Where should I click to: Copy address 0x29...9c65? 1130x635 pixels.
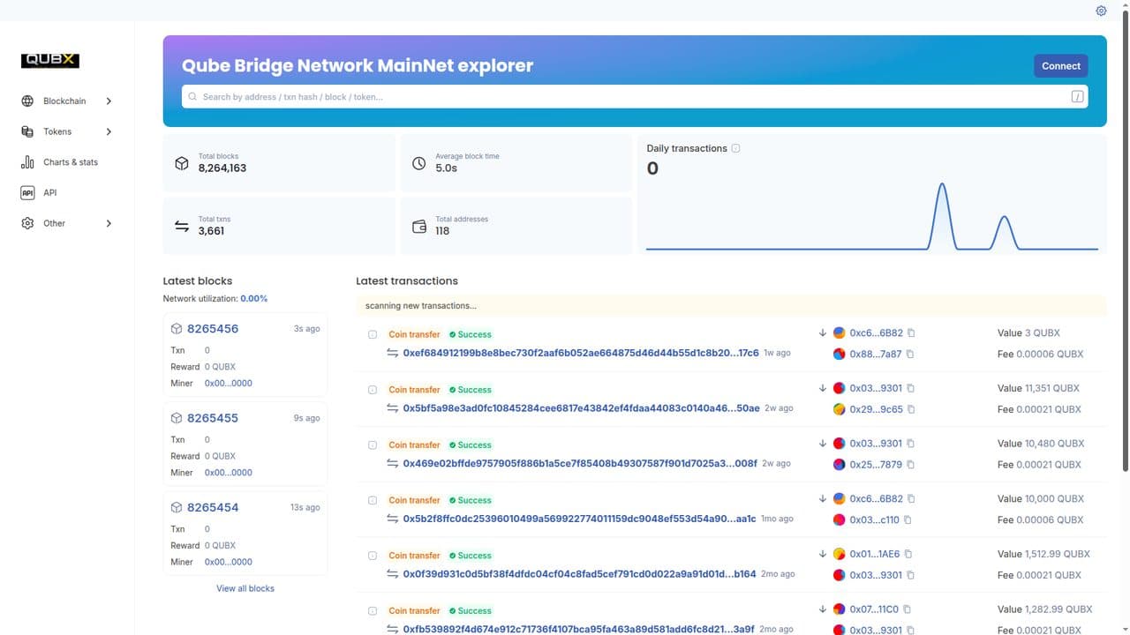coord(911,409)
